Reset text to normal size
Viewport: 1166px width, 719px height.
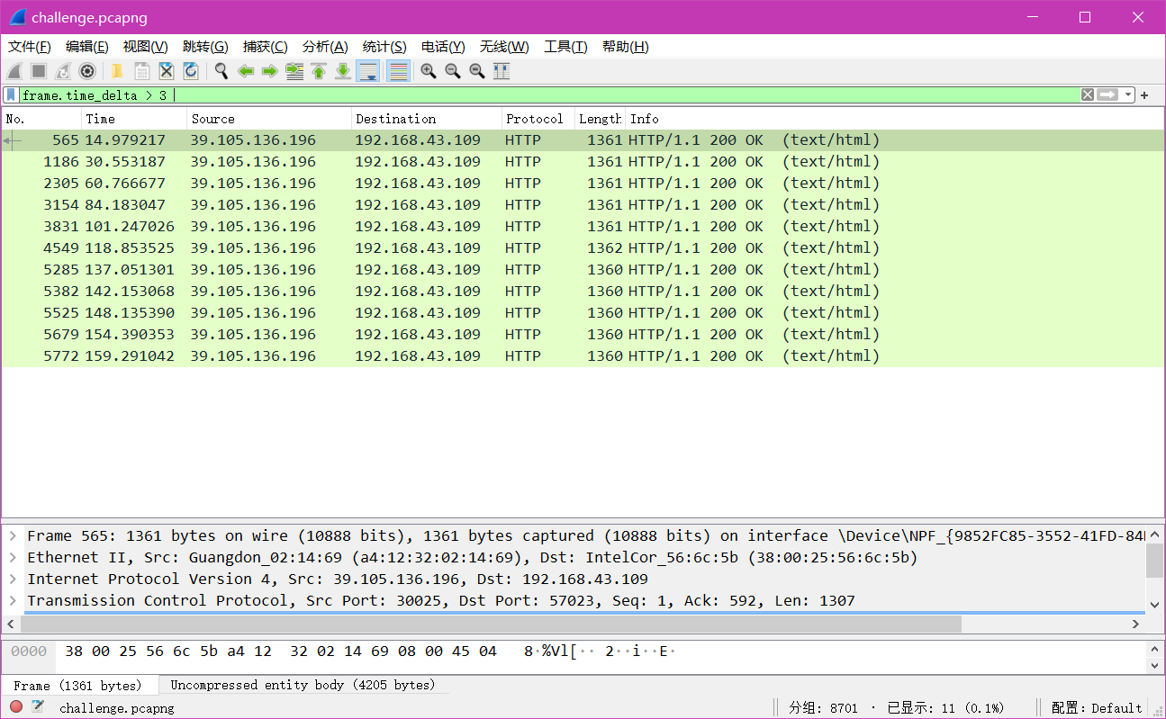coord(477,71)
